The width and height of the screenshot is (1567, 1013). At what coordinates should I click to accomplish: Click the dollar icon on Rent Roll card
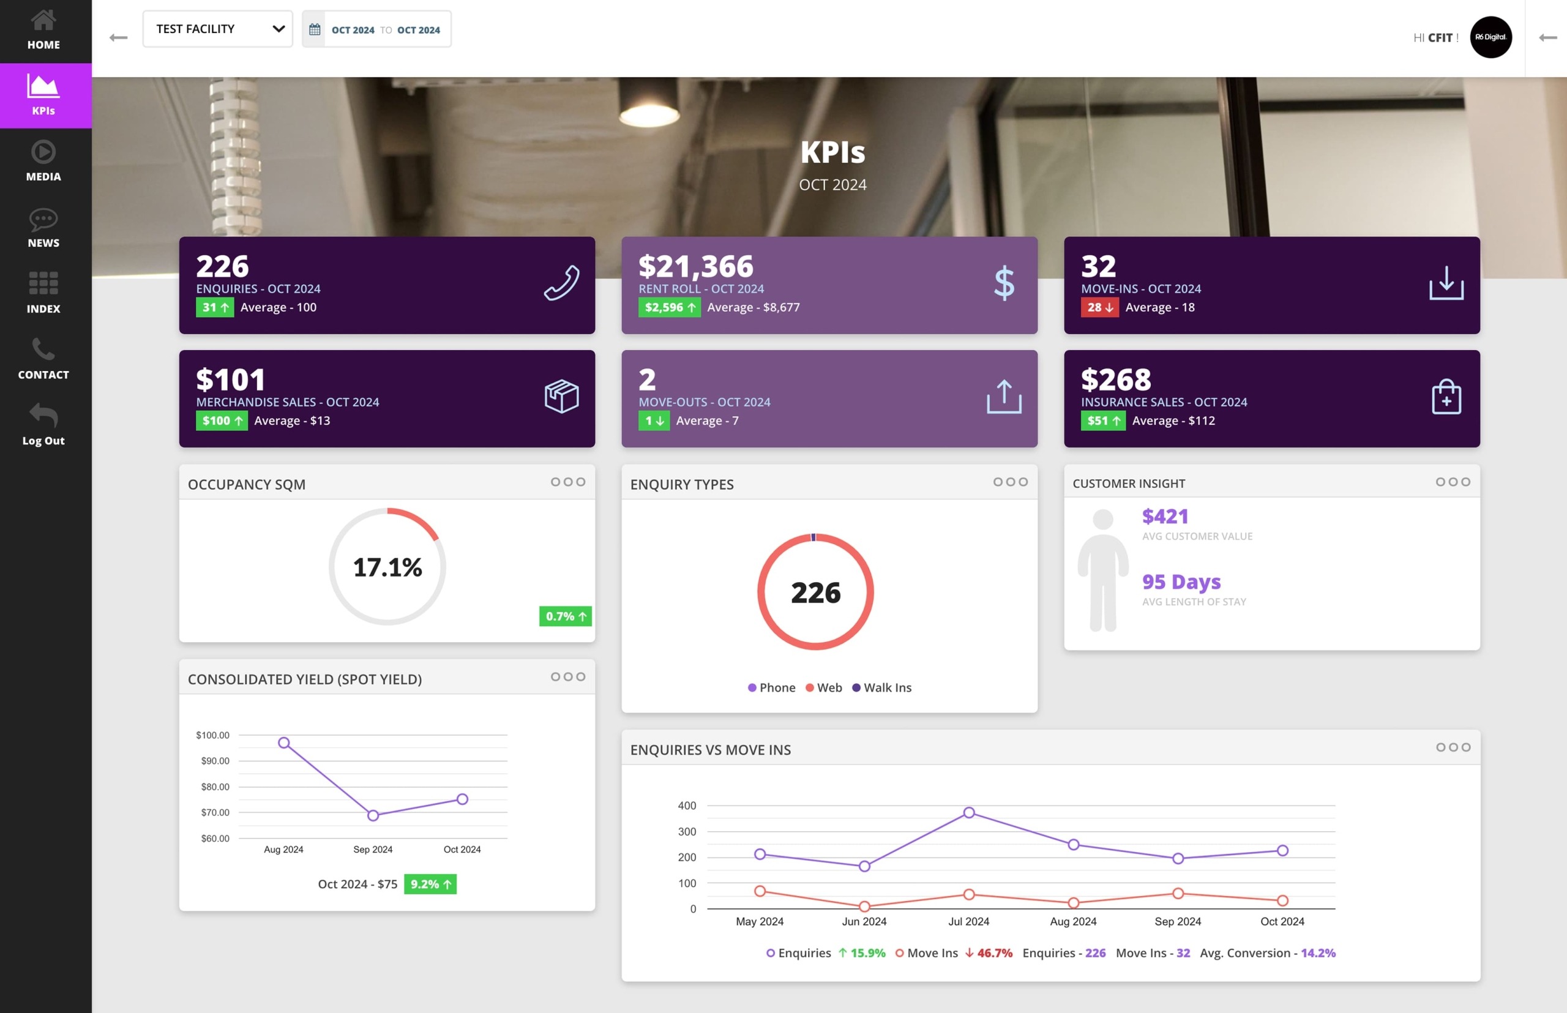tap(1004, 283)
